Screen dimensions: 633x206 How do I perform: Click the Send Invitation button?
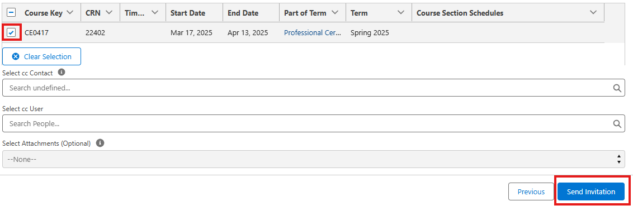(591, 191)
